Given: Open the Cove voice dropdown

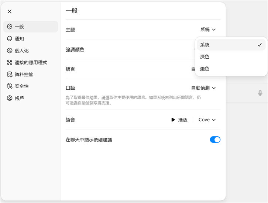Looking at the screenshot, I should (207, 120).
